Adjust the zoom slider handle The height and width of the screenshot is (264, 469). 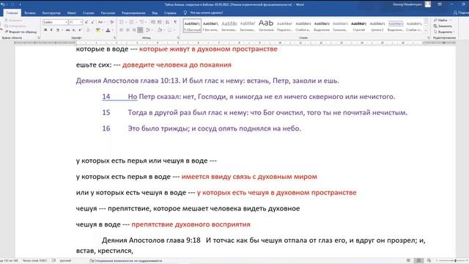point(455,261)
